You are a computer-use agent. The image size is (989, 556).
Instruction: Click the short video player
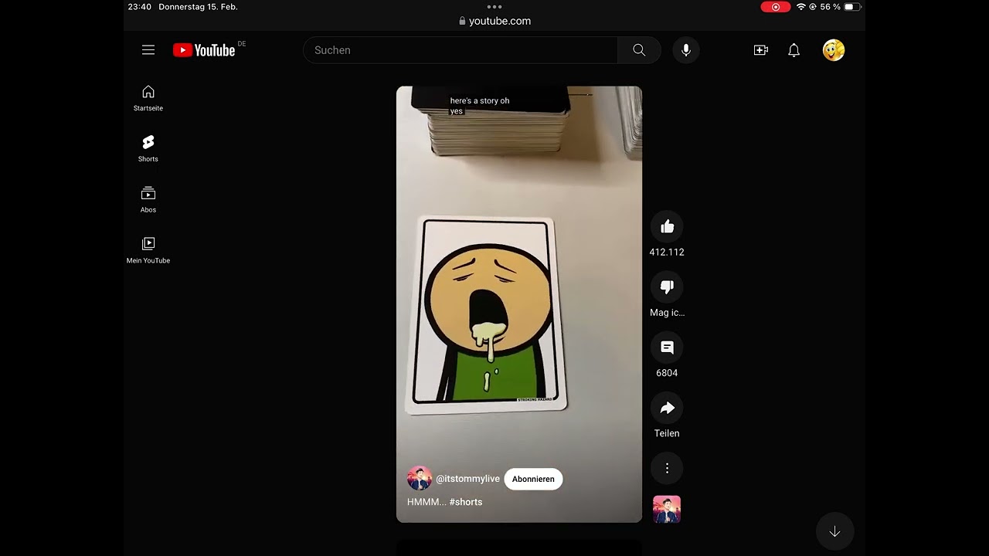[x=519, y=304]
